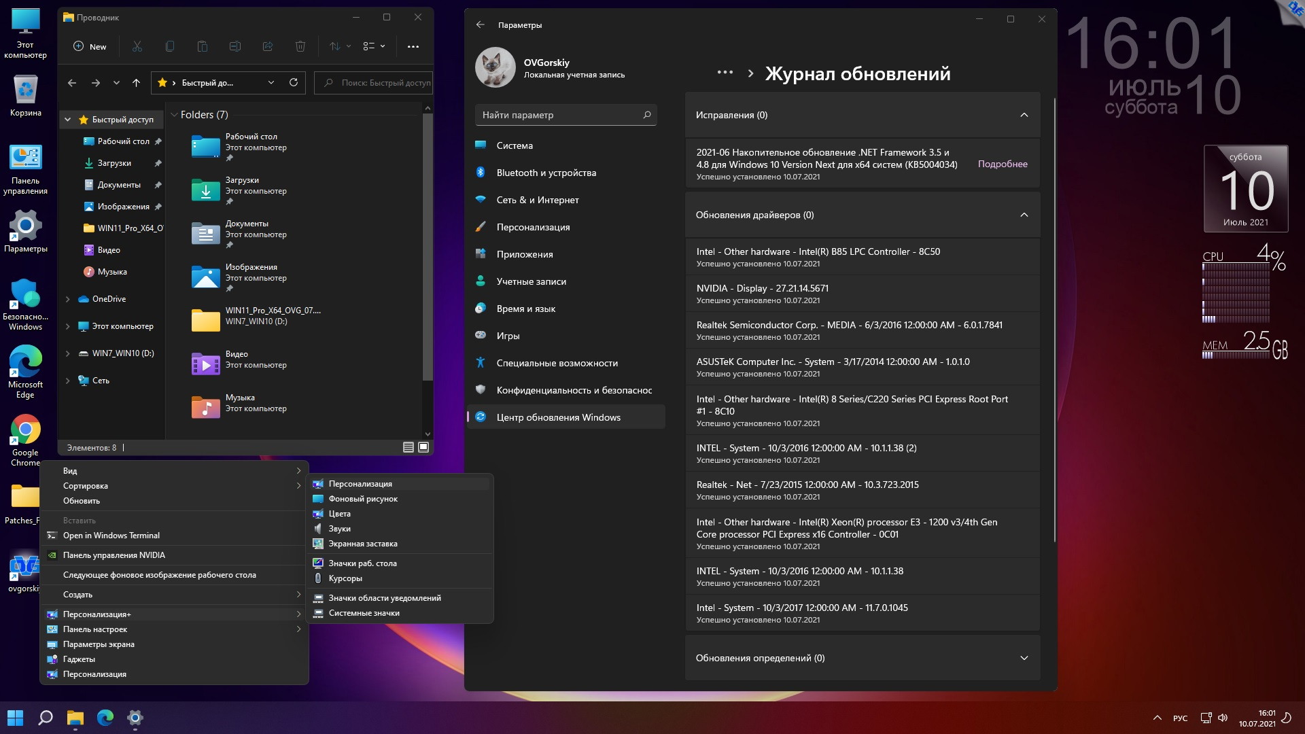Screen dimensions: 1305x734
Task: Open the Share icon in Explorer toolbar
Action: tap(267, 46)
